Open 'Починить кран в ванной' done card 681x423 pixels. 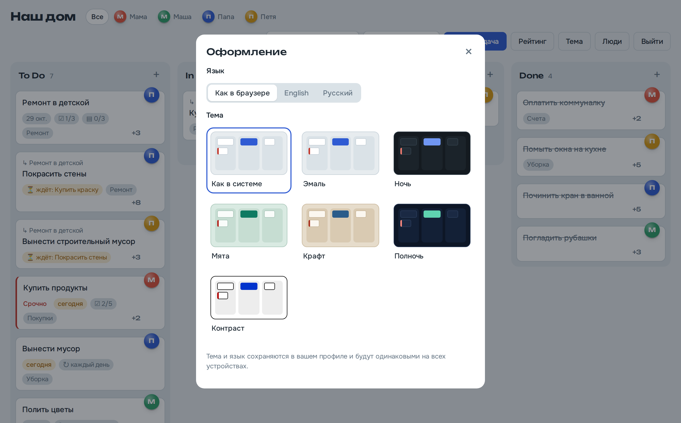point(591,201)
